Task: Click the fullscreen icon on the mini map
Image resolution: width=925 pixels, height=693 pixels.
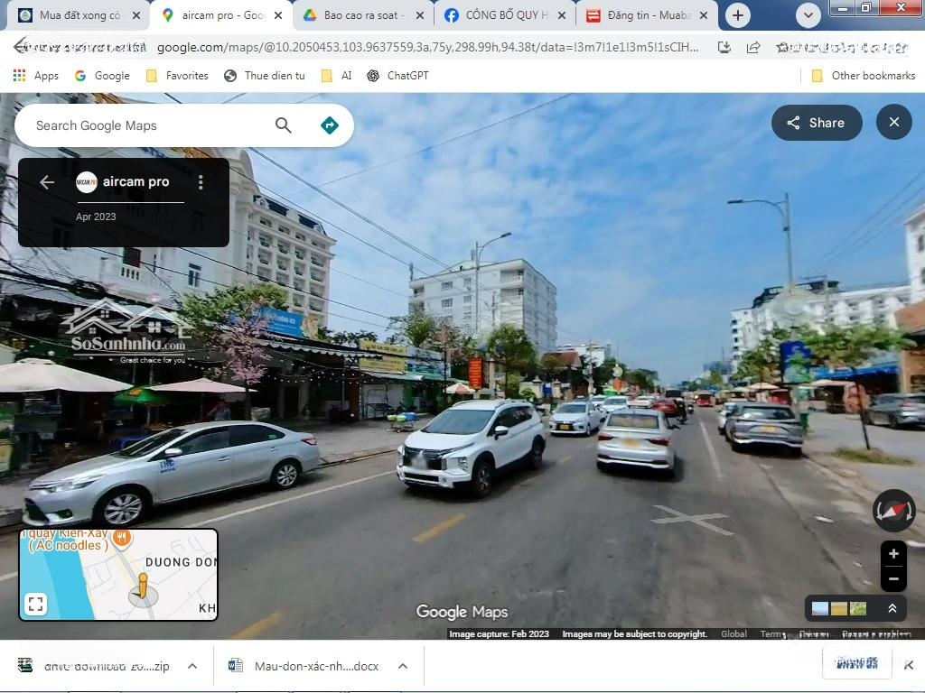Action: pos(36,604)
